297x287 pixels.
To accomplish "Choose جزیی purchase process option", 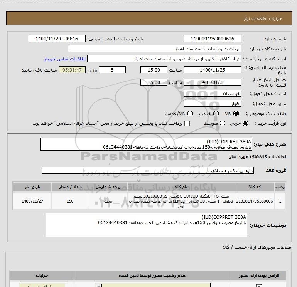I will (245, 123).
